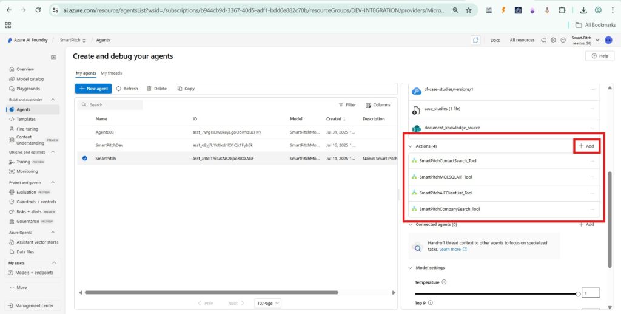The image size is (621, 314).
Task: Click the Temperature info icon
Action: (445, 282)
